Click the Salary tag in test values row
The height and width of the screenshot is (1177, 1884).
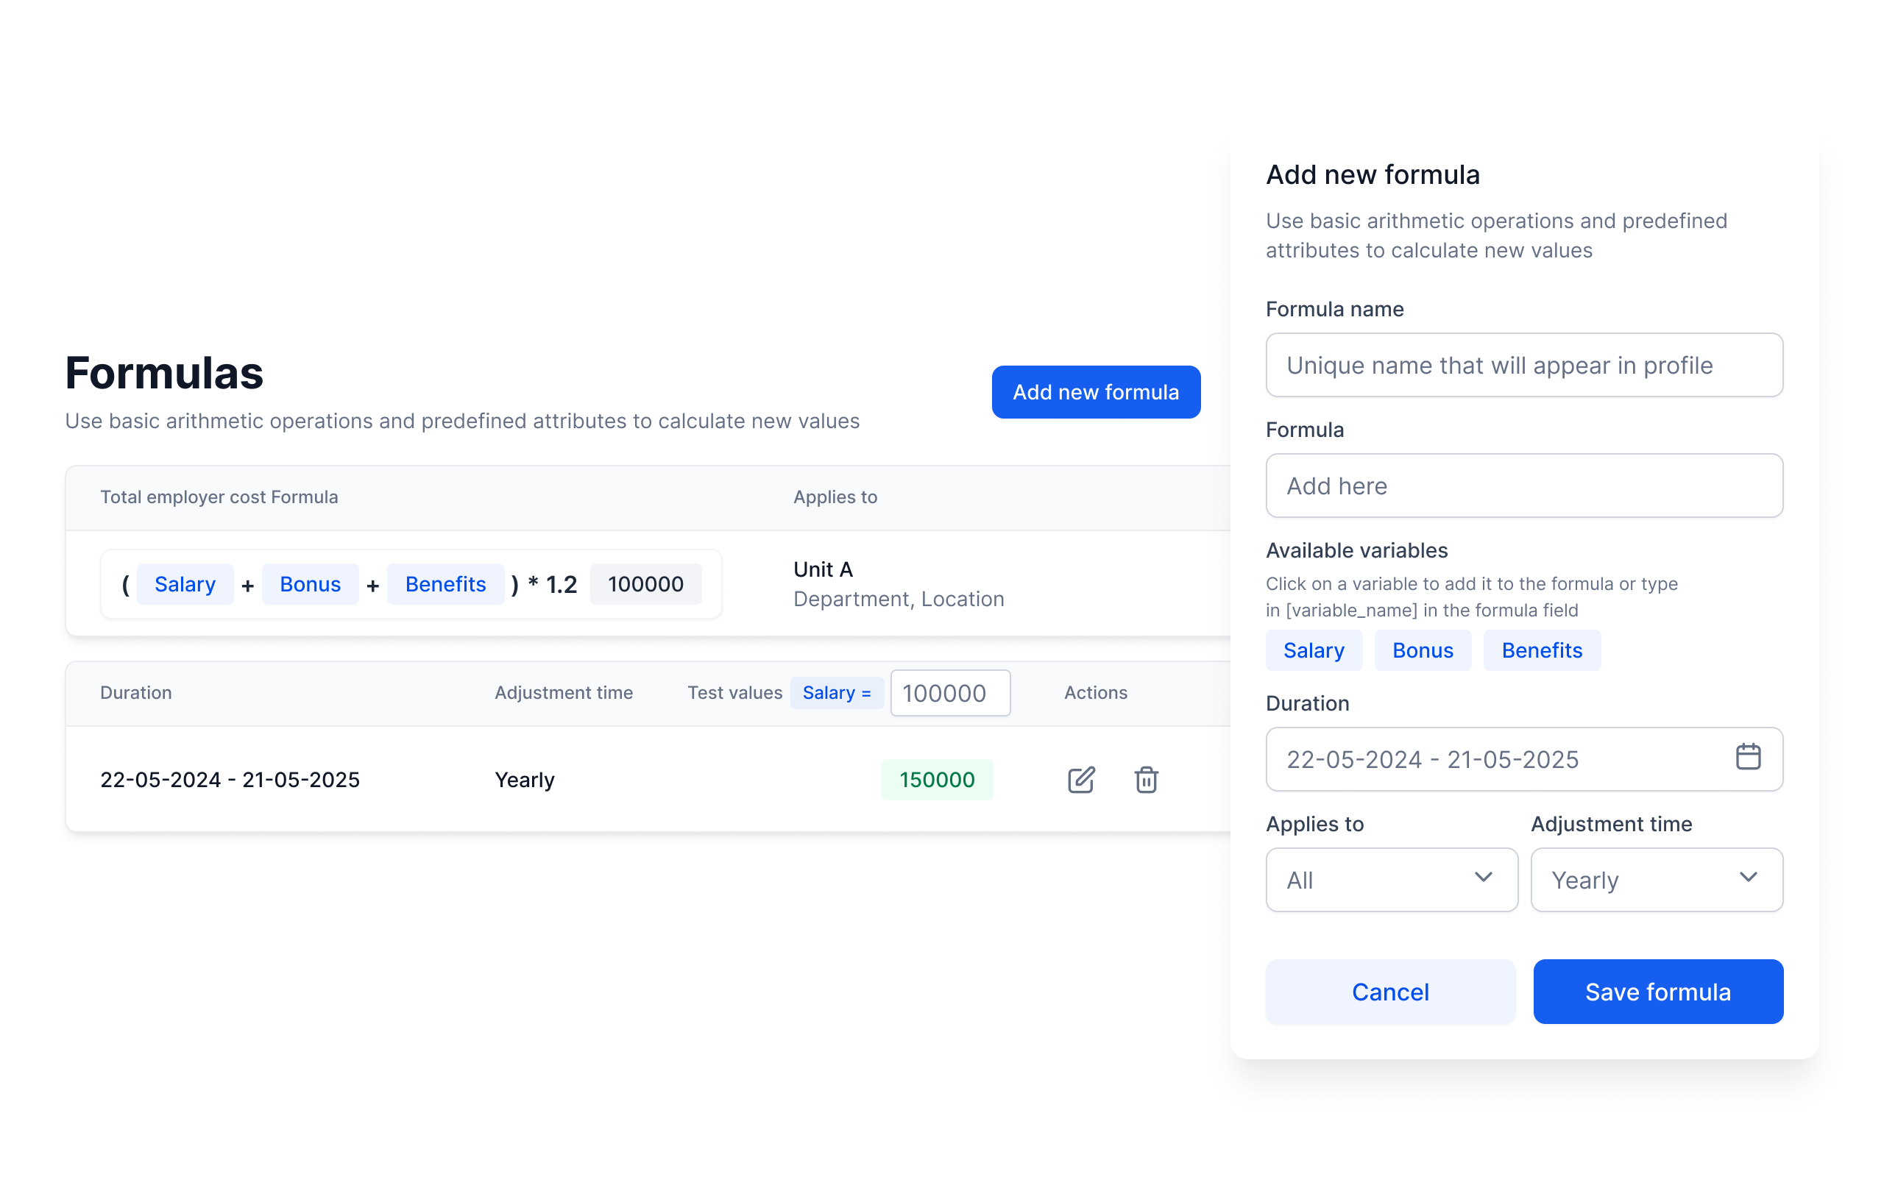[833, 693]
